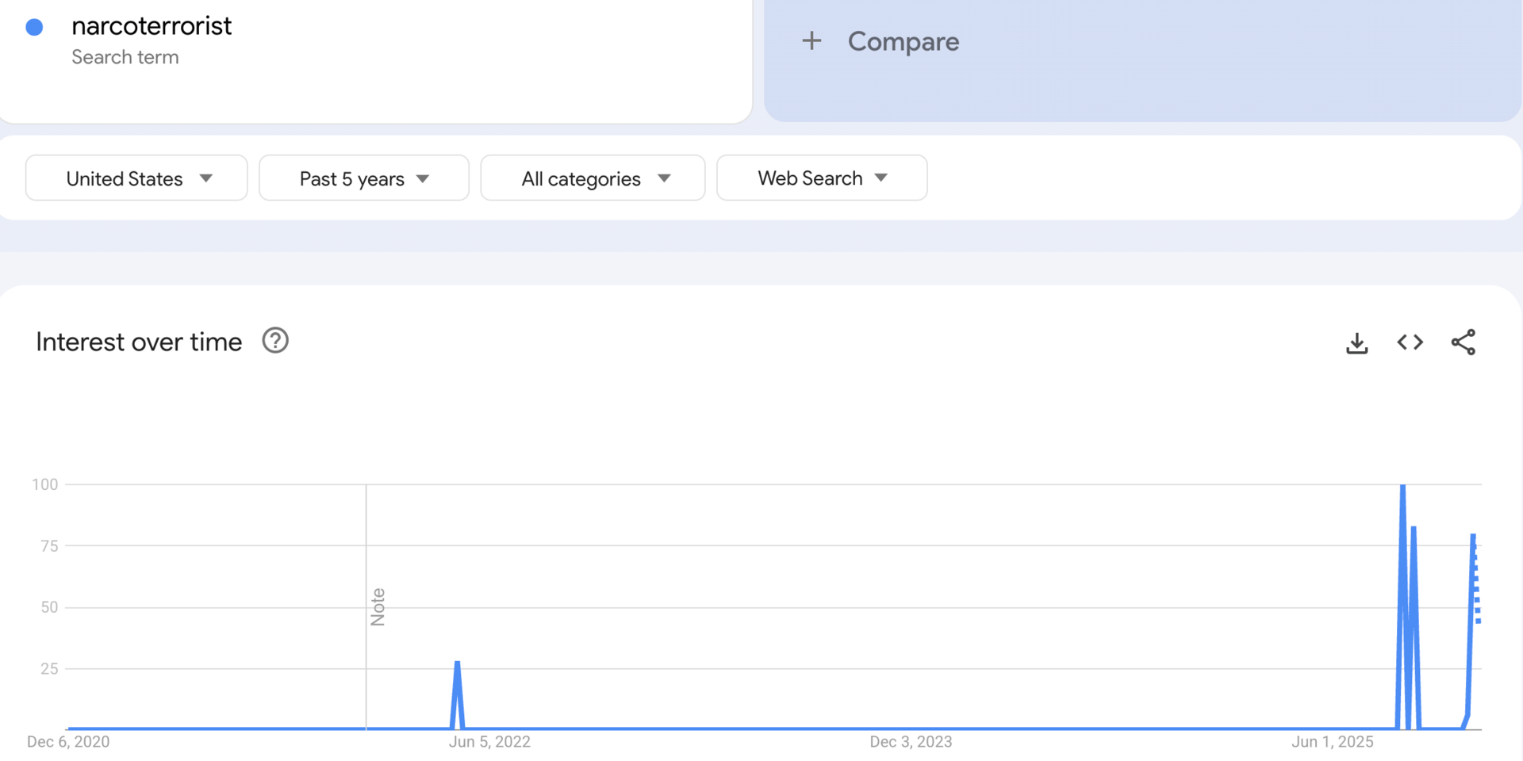Expand the Past 5 years dropdown
Image resolution: width=1523 pixels, height=761 pixels.
364,178
